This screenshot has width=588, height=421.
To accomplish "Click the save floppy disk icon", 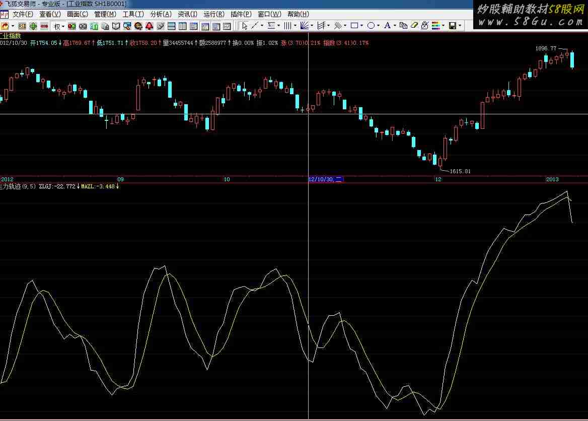I will [x=453, y=26].
